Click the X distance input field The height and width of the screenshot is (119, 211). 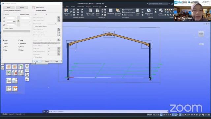(12, 18)
